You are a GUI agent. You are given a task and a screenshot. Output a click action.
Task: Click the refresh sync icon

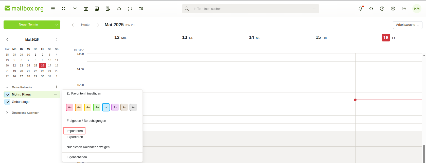pos(371,9)
